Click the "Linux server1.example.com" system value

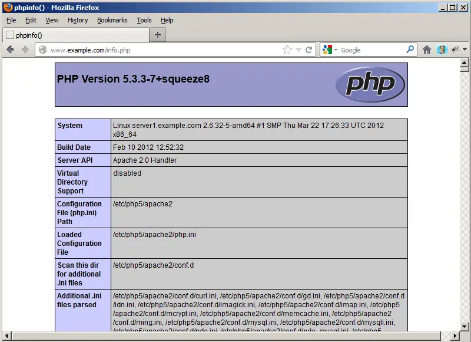[x=248, y=130]
